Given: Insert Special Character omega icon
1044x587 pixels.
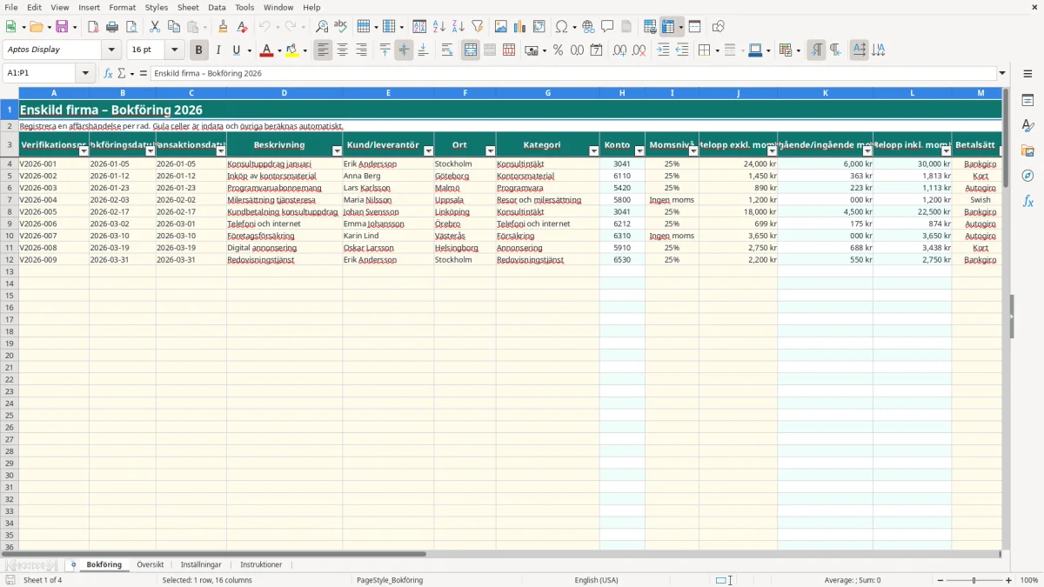Looking at the screenshot, I should [x=561, y=27].
